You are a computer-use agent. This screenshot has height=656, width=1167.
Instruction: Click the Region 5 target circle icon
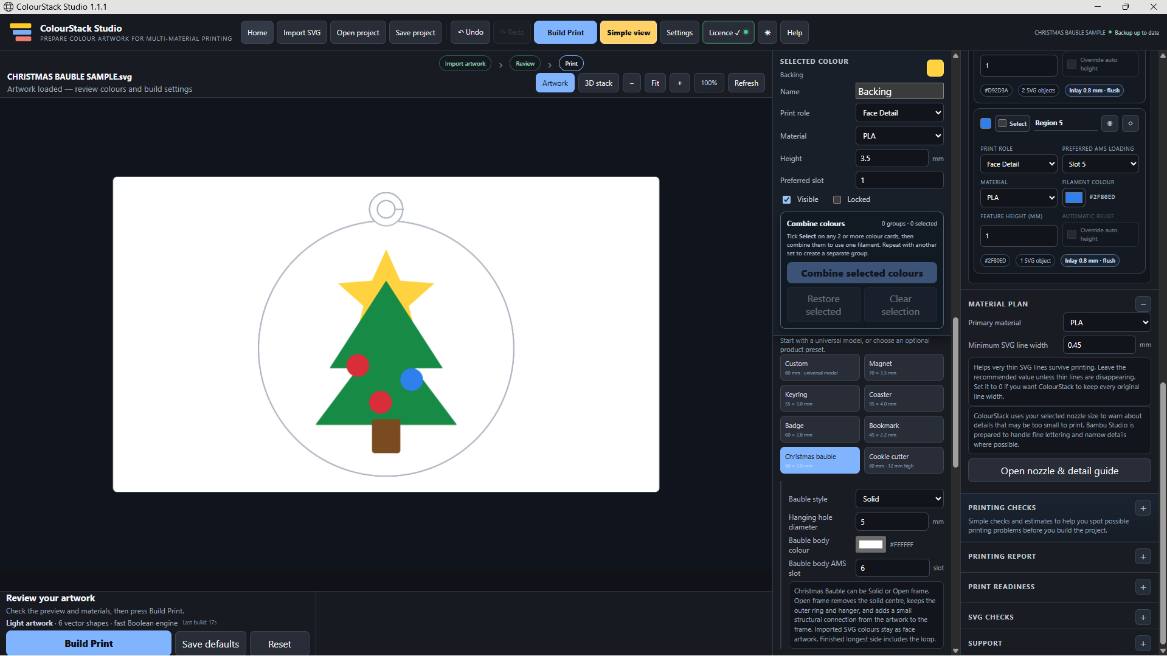click(x=1110, y=123)
